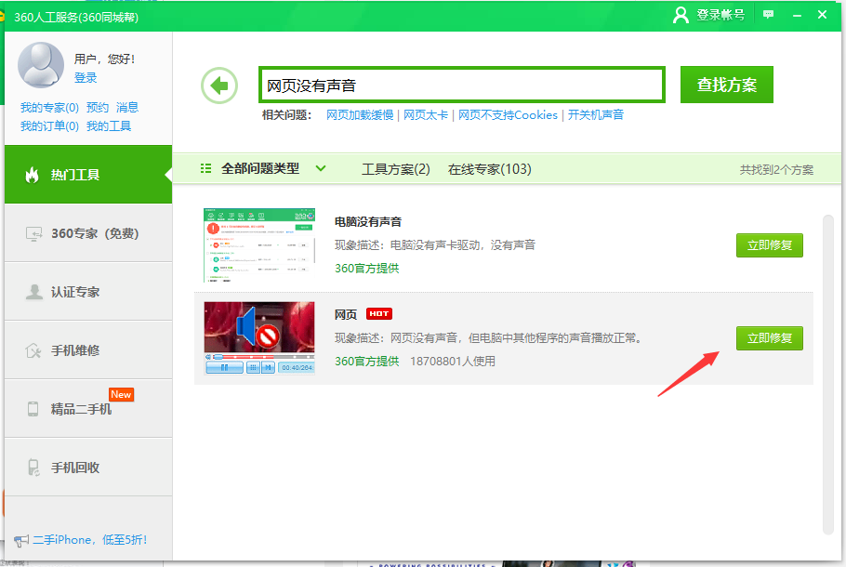Viewport: 846px width, 567px height.
Task: Open 我的工具 link
Action: point(109,126)
